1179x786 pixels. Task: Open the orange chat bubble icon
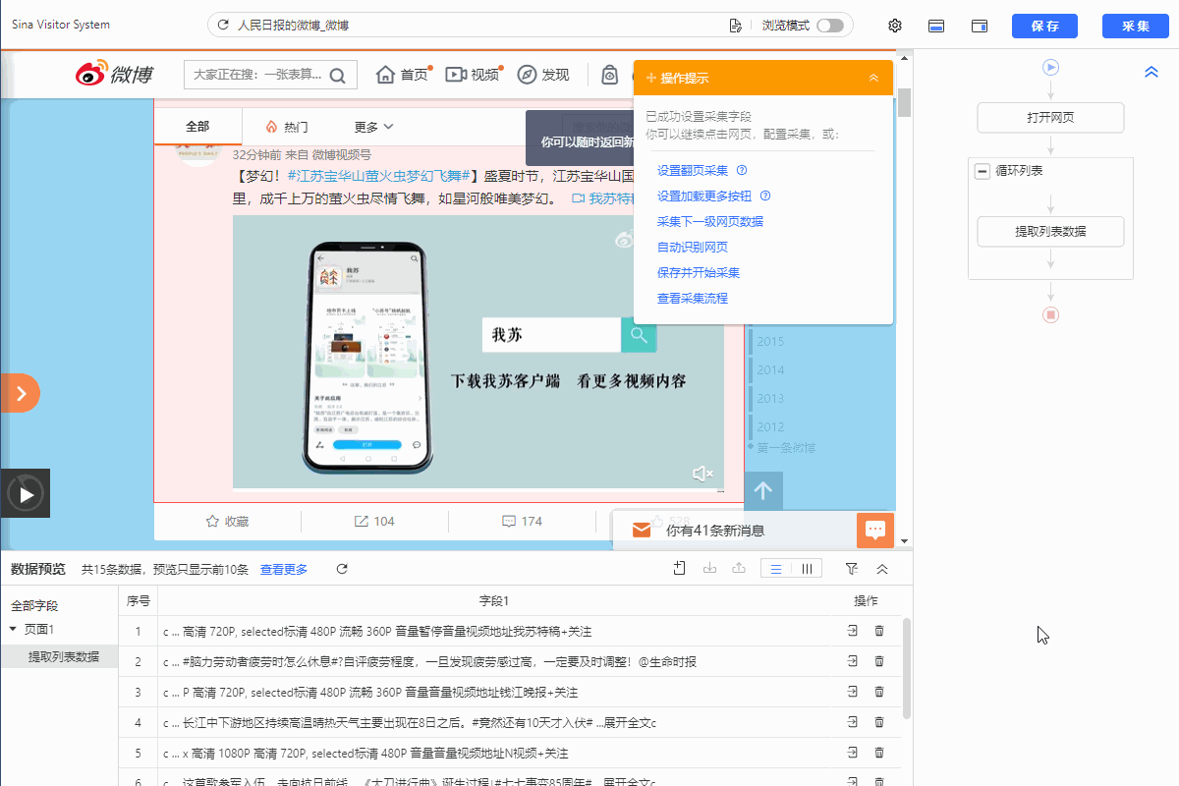coord(874,531)
